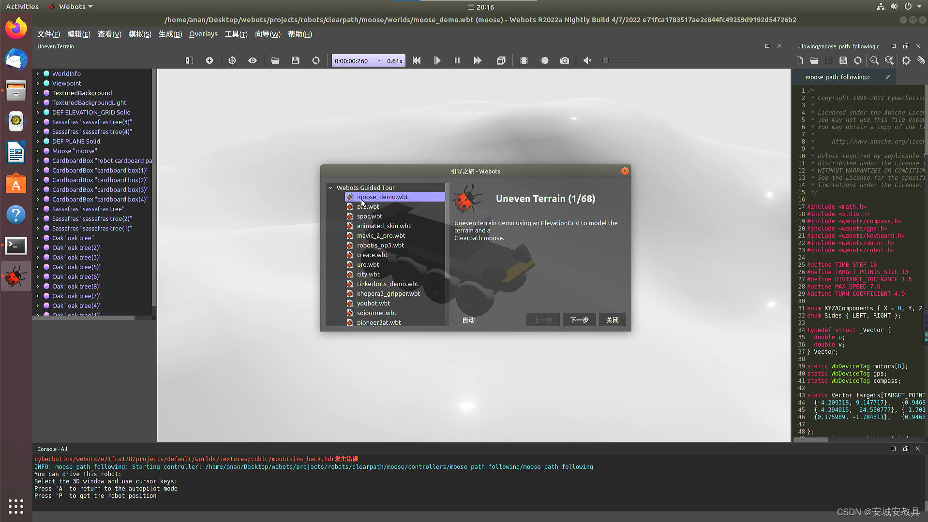
Task: Click the 下一步 button
Action: click(579, 320)
